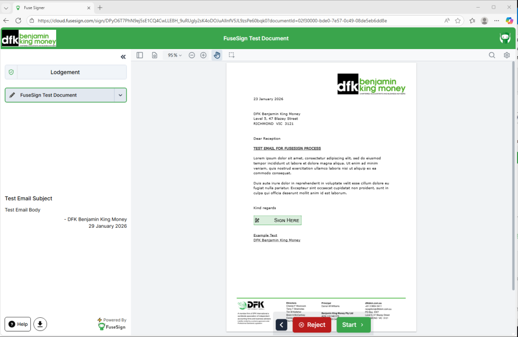Click the red Reject button
This screenshot has height=337, width=518.
tap(312, 324)
